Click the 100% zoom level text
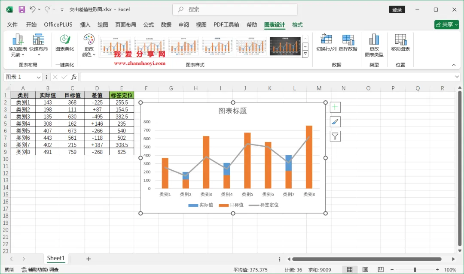The image size is (464, 274). (450, 270)
